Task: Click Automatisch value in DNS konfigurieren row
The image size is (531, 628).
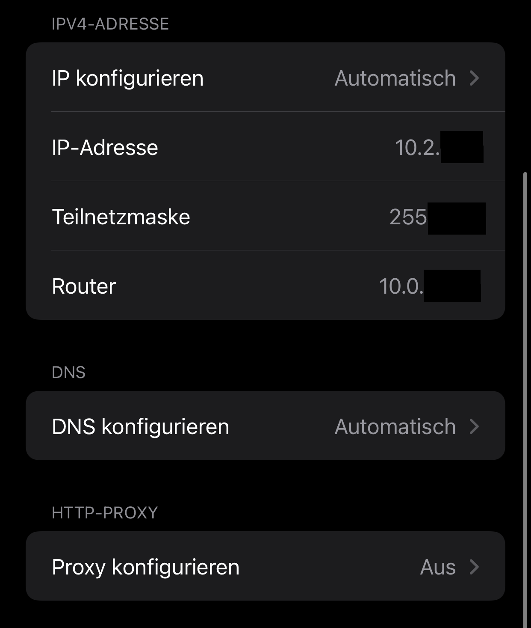Action: (x=395, y=427)
